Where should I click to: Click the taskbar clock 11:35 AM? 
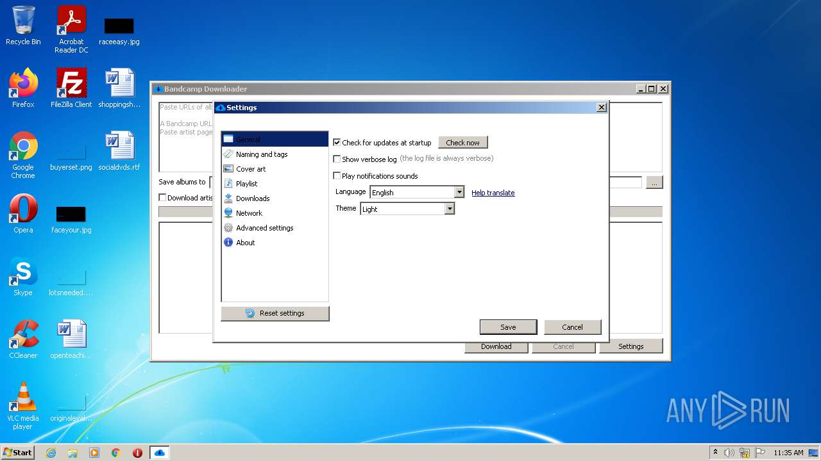pos(788,453)
